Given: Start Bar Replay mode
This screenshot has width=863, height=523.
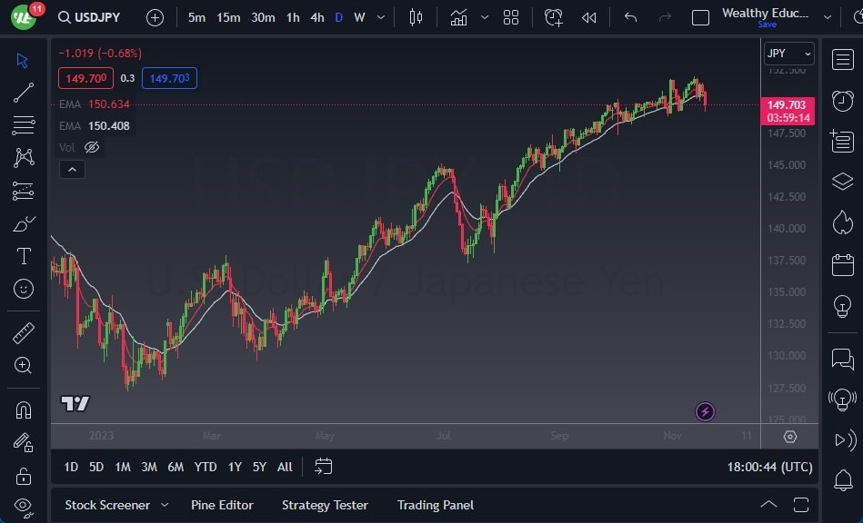Looking at the screenshot, I should coord(588,16).
